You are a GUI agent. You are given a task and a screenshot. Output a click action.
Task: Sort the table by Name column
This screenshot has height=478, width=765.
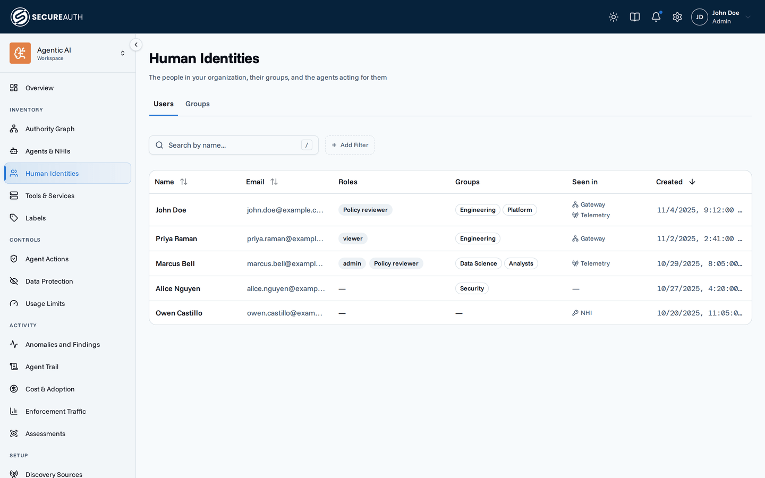pyautogui.click(x=184, y=182)
